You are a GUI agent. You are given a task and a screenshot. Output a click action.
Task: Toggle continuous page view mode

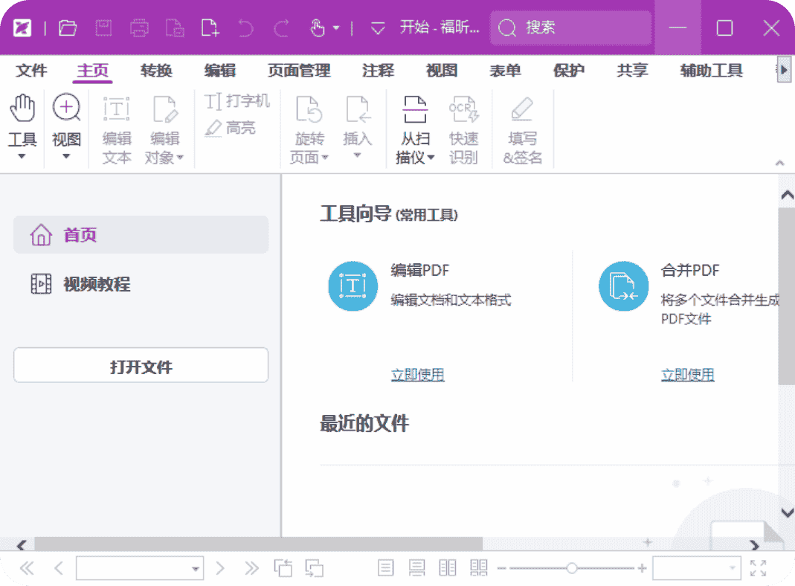coord(417,569)
